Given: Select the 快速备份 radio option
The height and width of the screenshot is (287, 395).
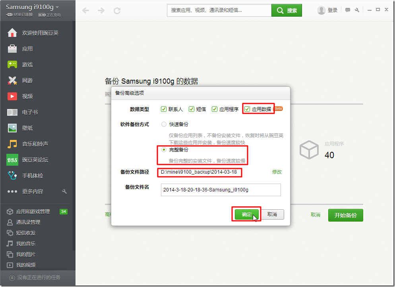Looking at the screenshot, I should pyautogui.click(x=163, y=124).
